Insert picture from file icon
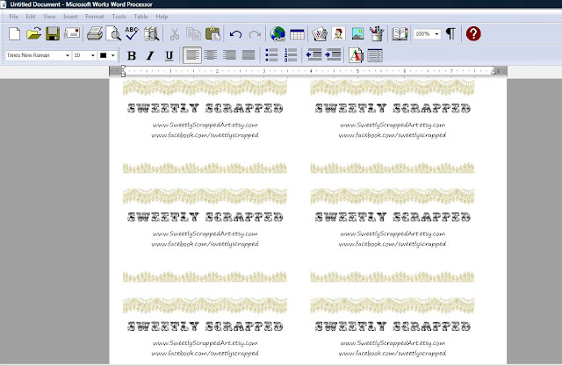This screenshot has height=366, width=562. (x=357, y=33)
